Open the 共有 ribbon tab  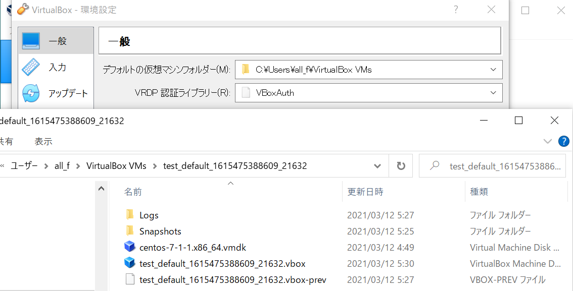[7, 142]
